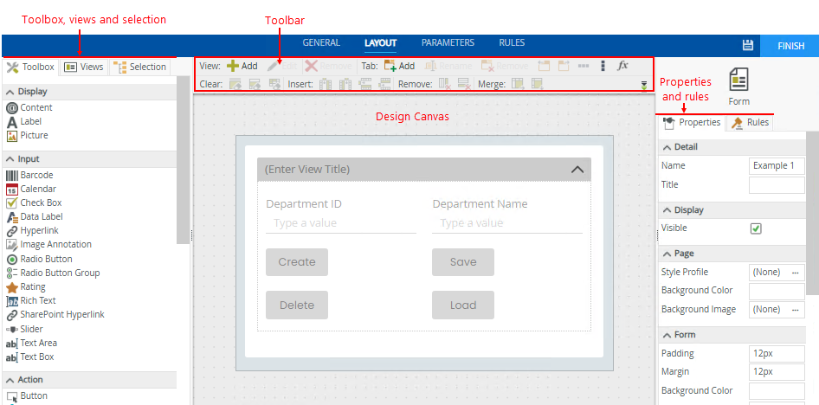Choose the Calendar control from Toolbox
The image size is (819, 405).
point(38,189)
